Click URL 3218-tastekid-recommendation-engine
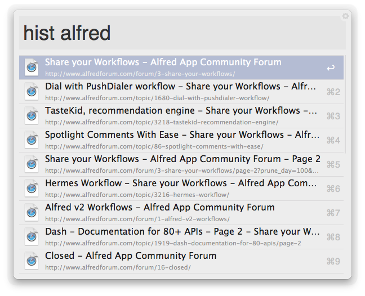Viewport: 365px width, 296px height. coord(162,122)
